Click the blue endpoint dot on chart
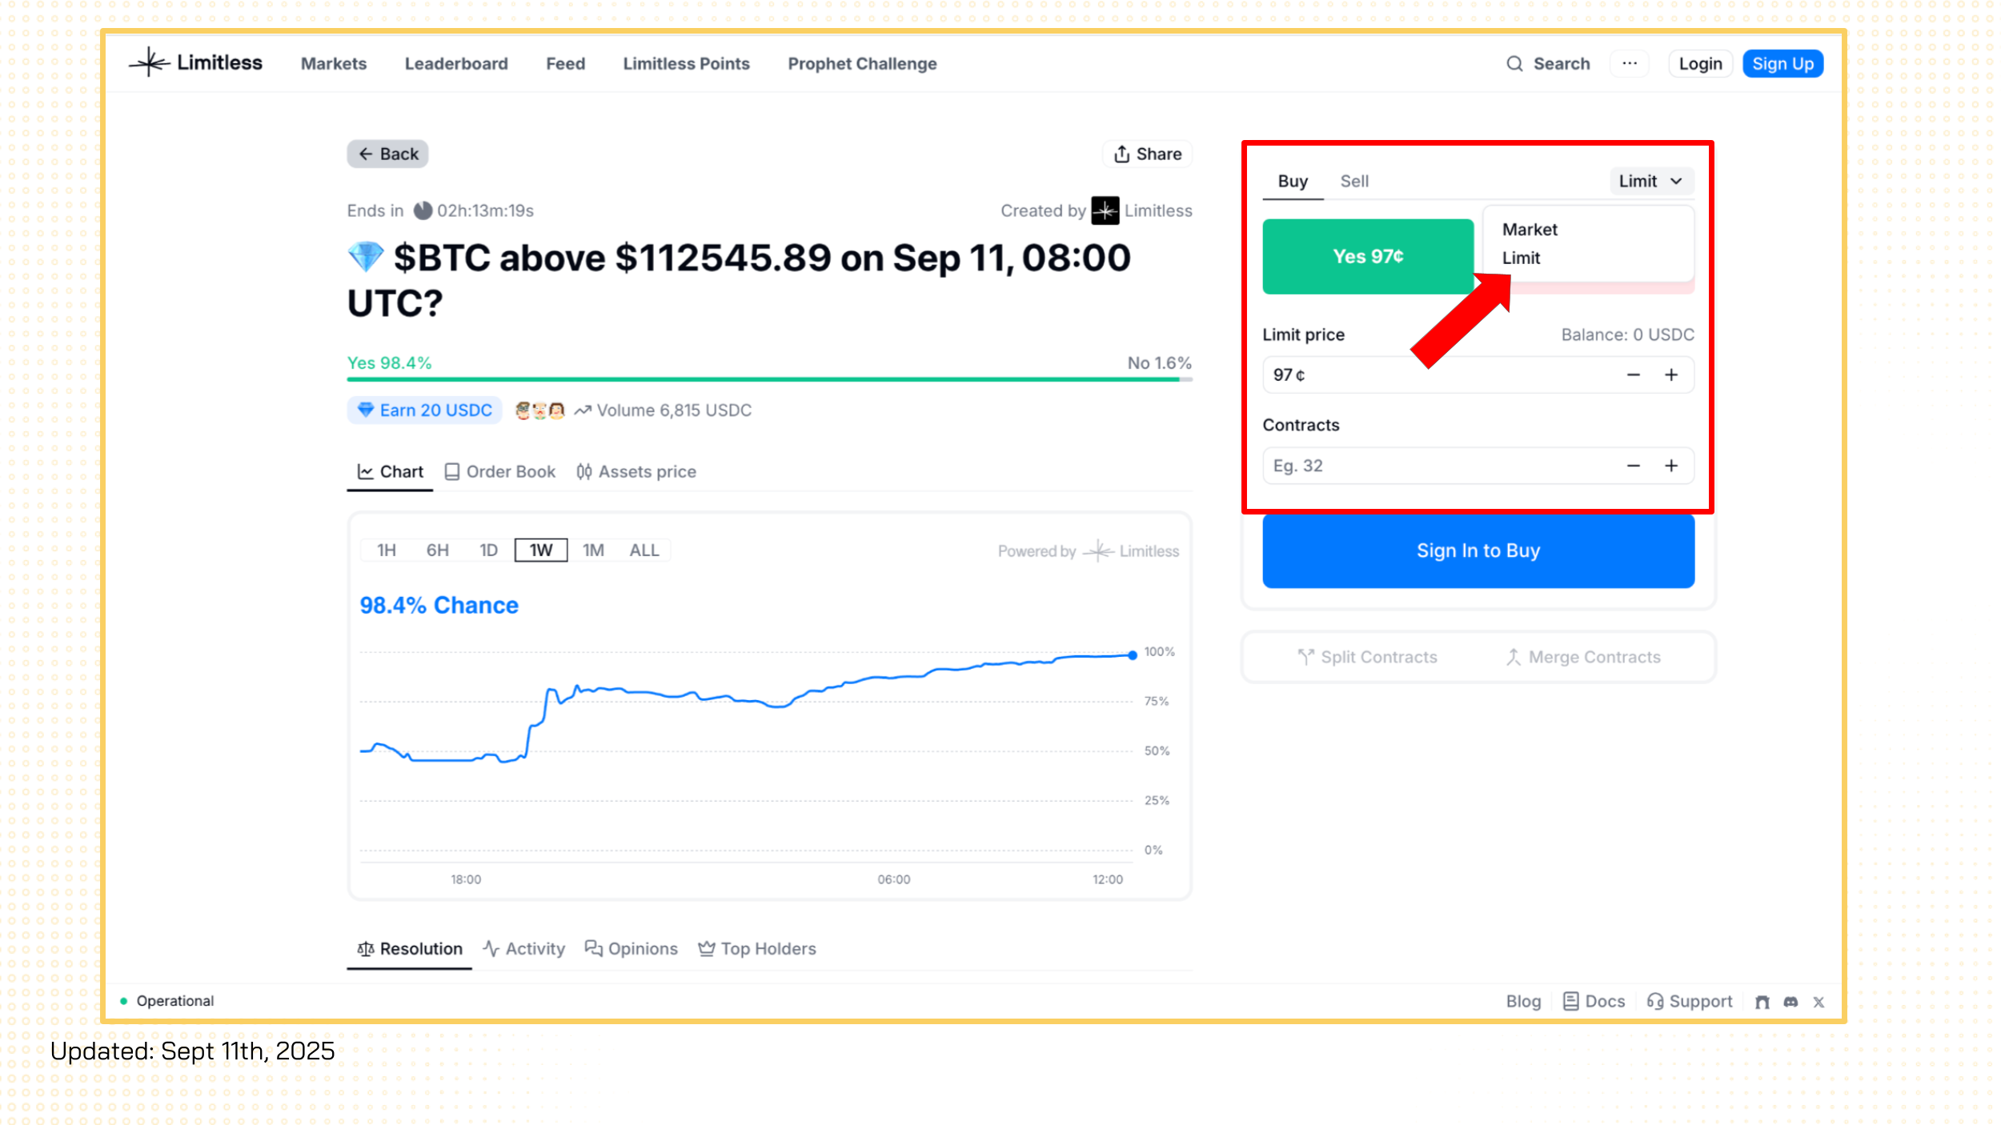2001x1125 pixels. (x=1132, y=655)
